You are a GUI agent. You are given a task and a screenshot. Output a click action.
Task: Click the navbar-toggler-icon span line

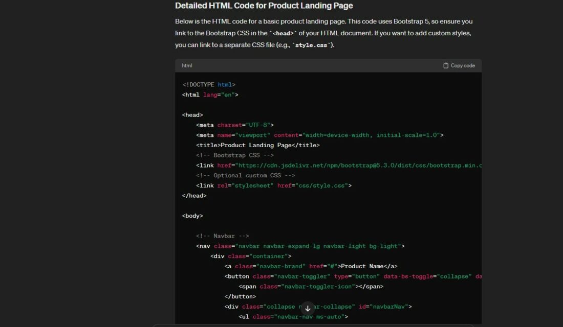[311, 286]
